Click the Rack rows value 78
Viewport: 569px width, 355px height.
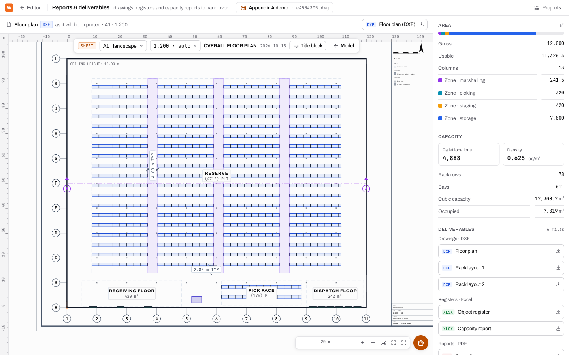[x=561, y=174]
